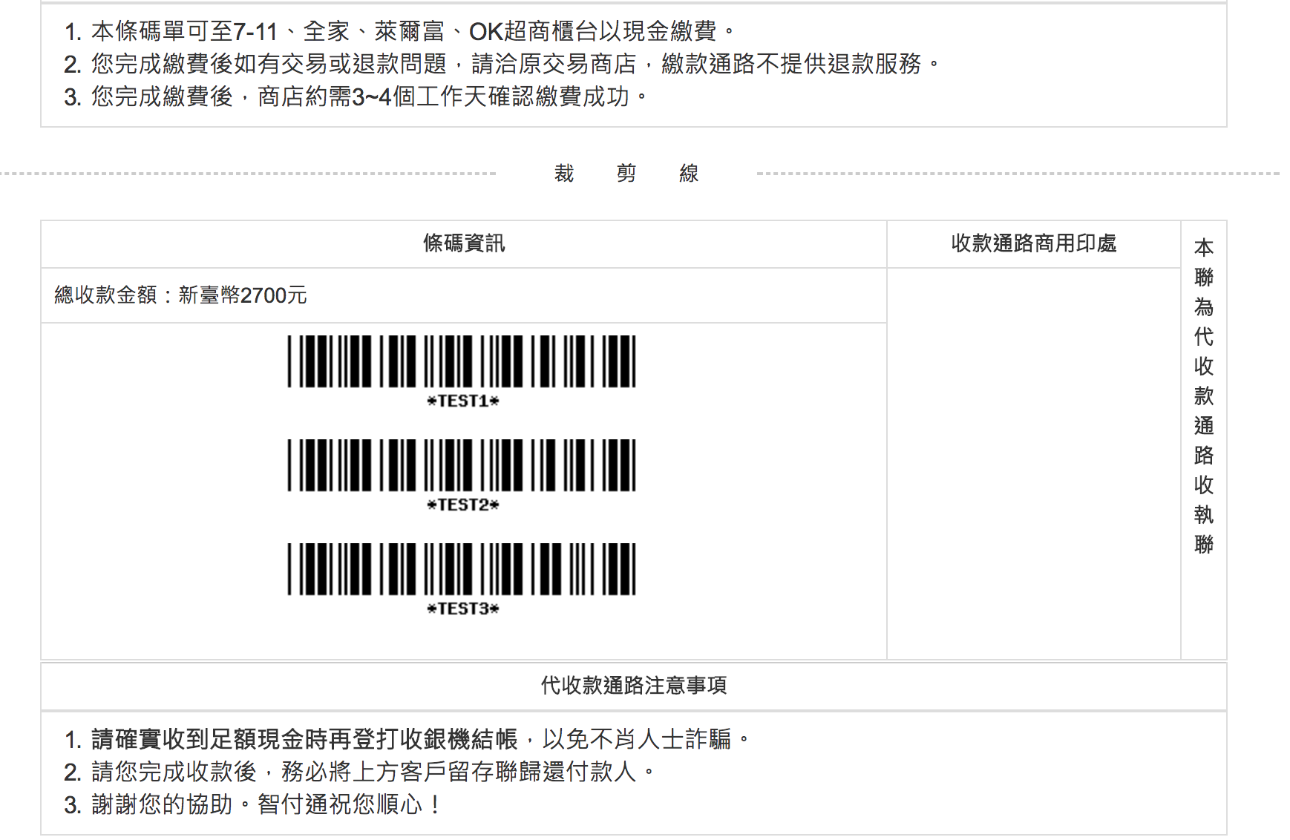Click the 總收款金額:新臺幣2700元 text
The width and height of the screenshot is (1290, 840).
click(180, 295)
